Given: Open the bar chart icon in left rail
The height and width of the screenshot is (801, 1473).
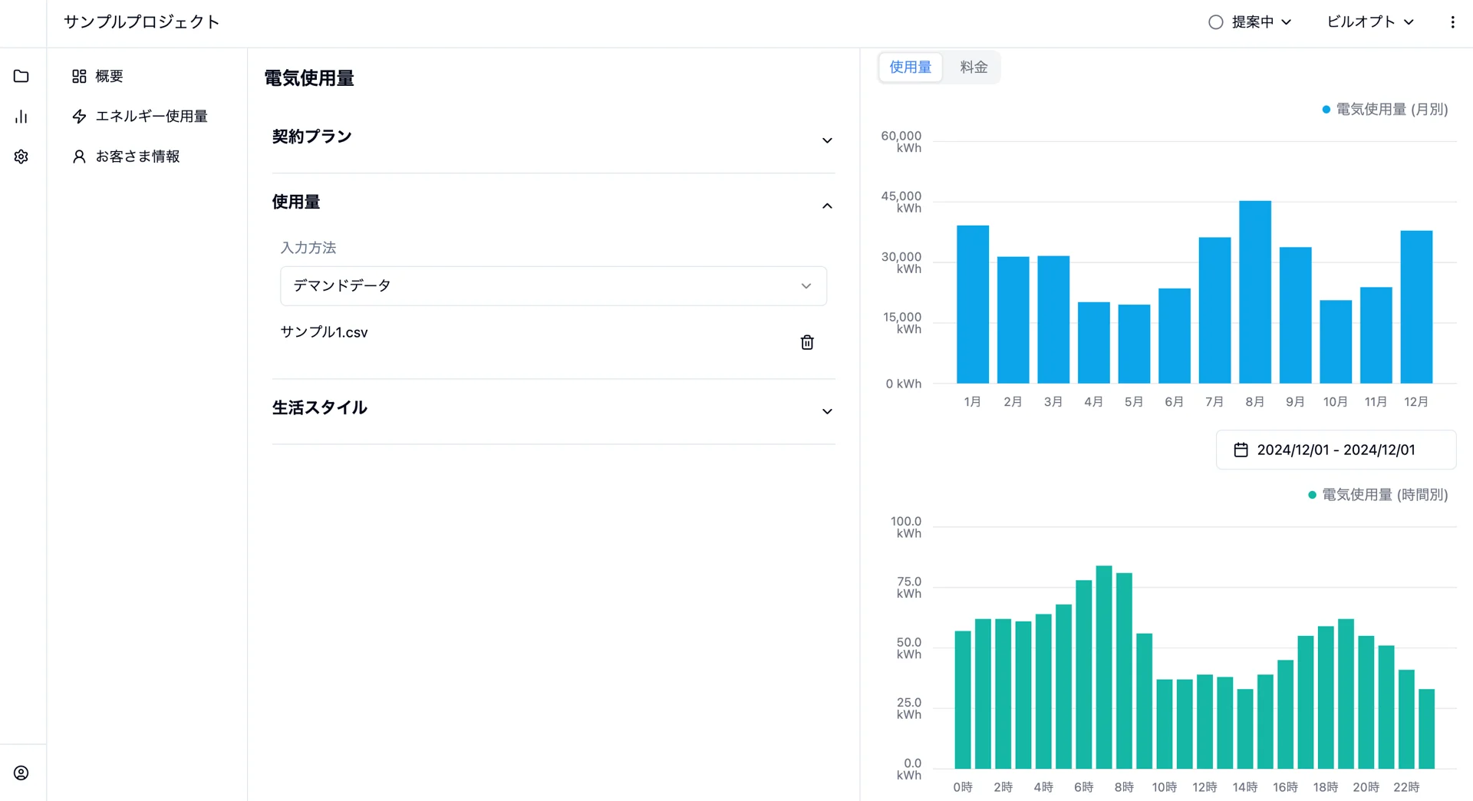Looking at the screenshot, I should (21, 117).
